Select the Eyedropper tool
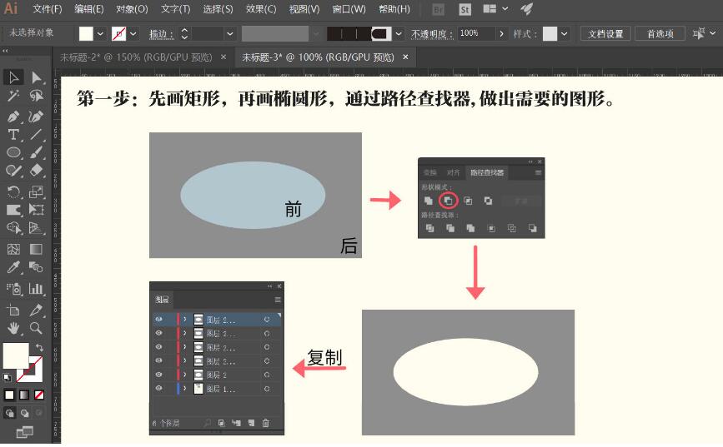 click(x=14, y=268)
